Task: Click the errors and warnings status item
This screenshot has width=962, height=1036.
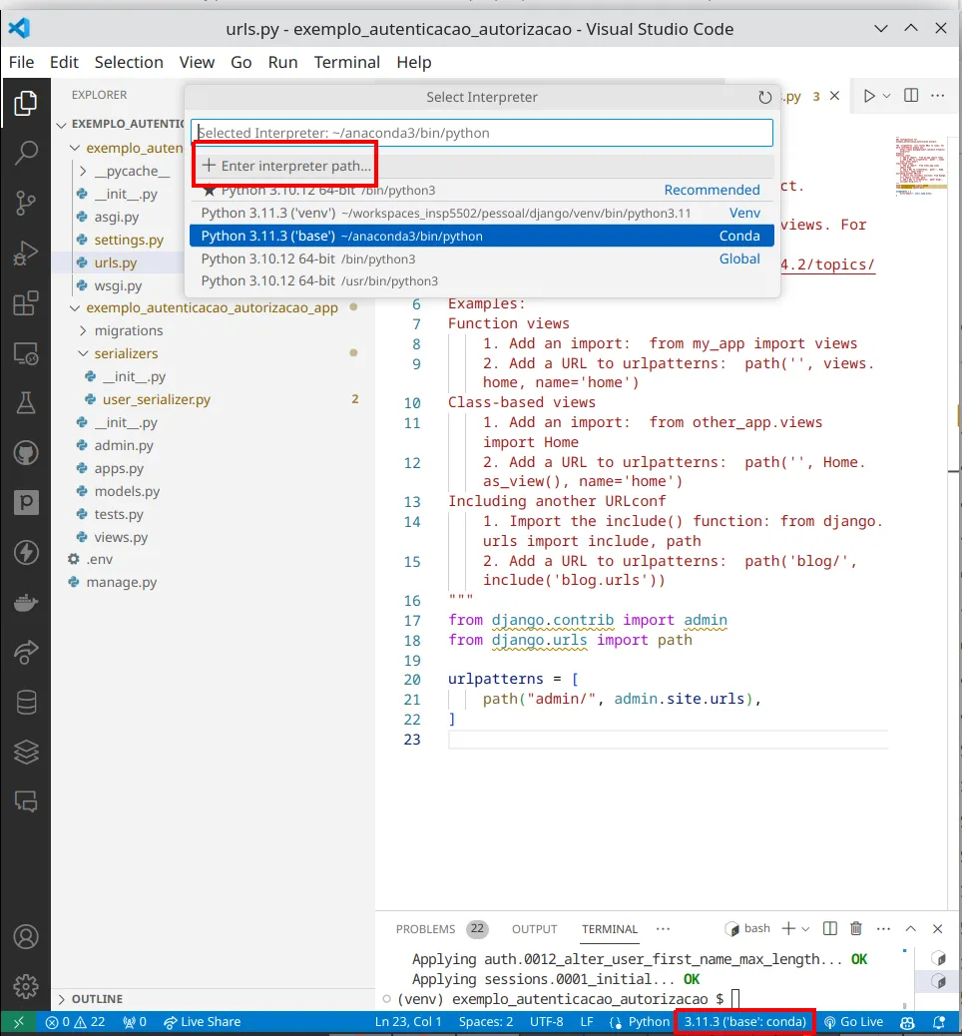Action: 75,1022
